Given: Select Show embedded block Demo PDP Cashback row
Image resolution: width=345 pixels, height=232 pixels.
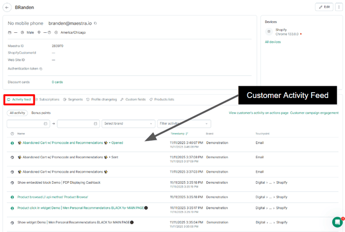Looking at the screenshot, I should [x=59, y=183].
